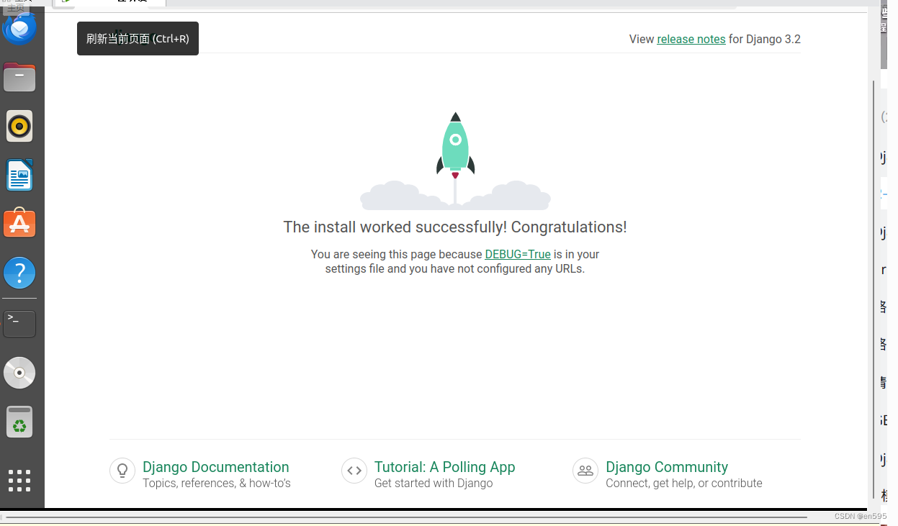Image resolution: width=898 pixels, height=526 pixels.
Task: Click the rocket illustration
Action: (x=455, y=160)
